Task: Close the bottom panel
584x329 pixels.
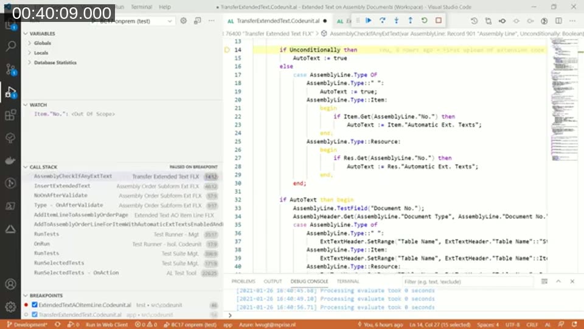Action: coord(572,281)
